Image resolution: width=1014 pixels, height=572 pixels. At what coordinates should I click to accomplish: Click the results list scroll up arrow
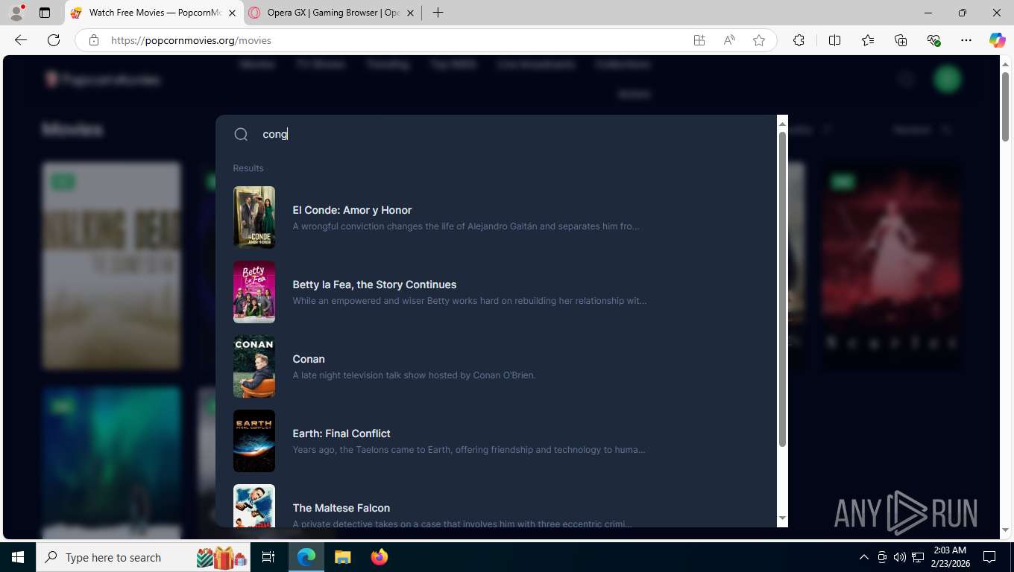coord(782,122)
